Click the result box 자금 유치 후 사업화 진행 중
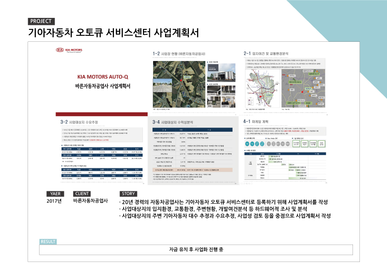Viewport: 387px width, 273px height. 196,250
